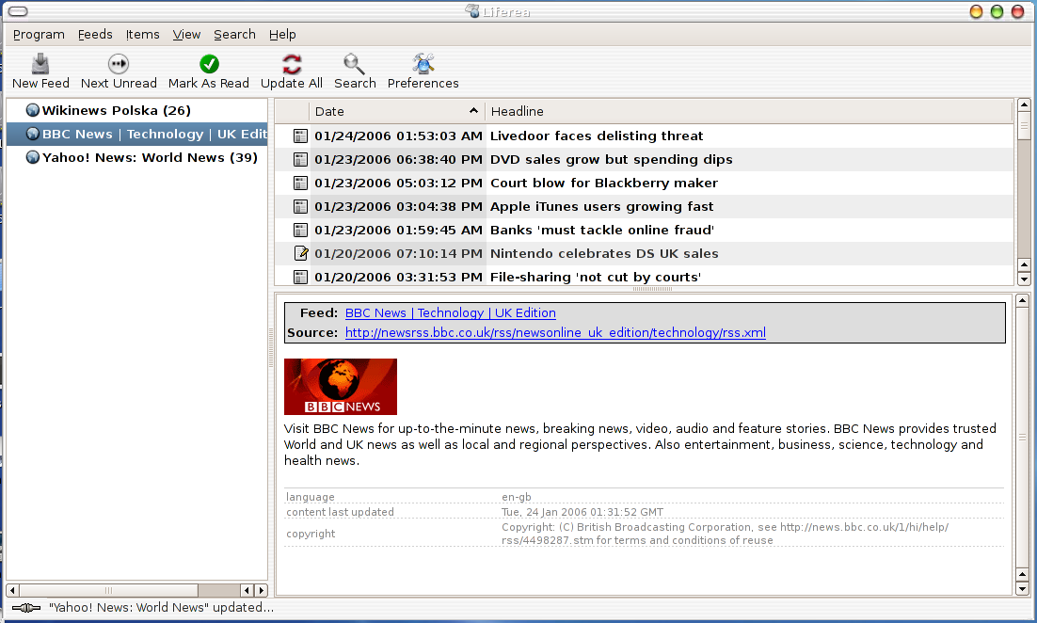Click the 'en-gb' language value

pos(516,497)
